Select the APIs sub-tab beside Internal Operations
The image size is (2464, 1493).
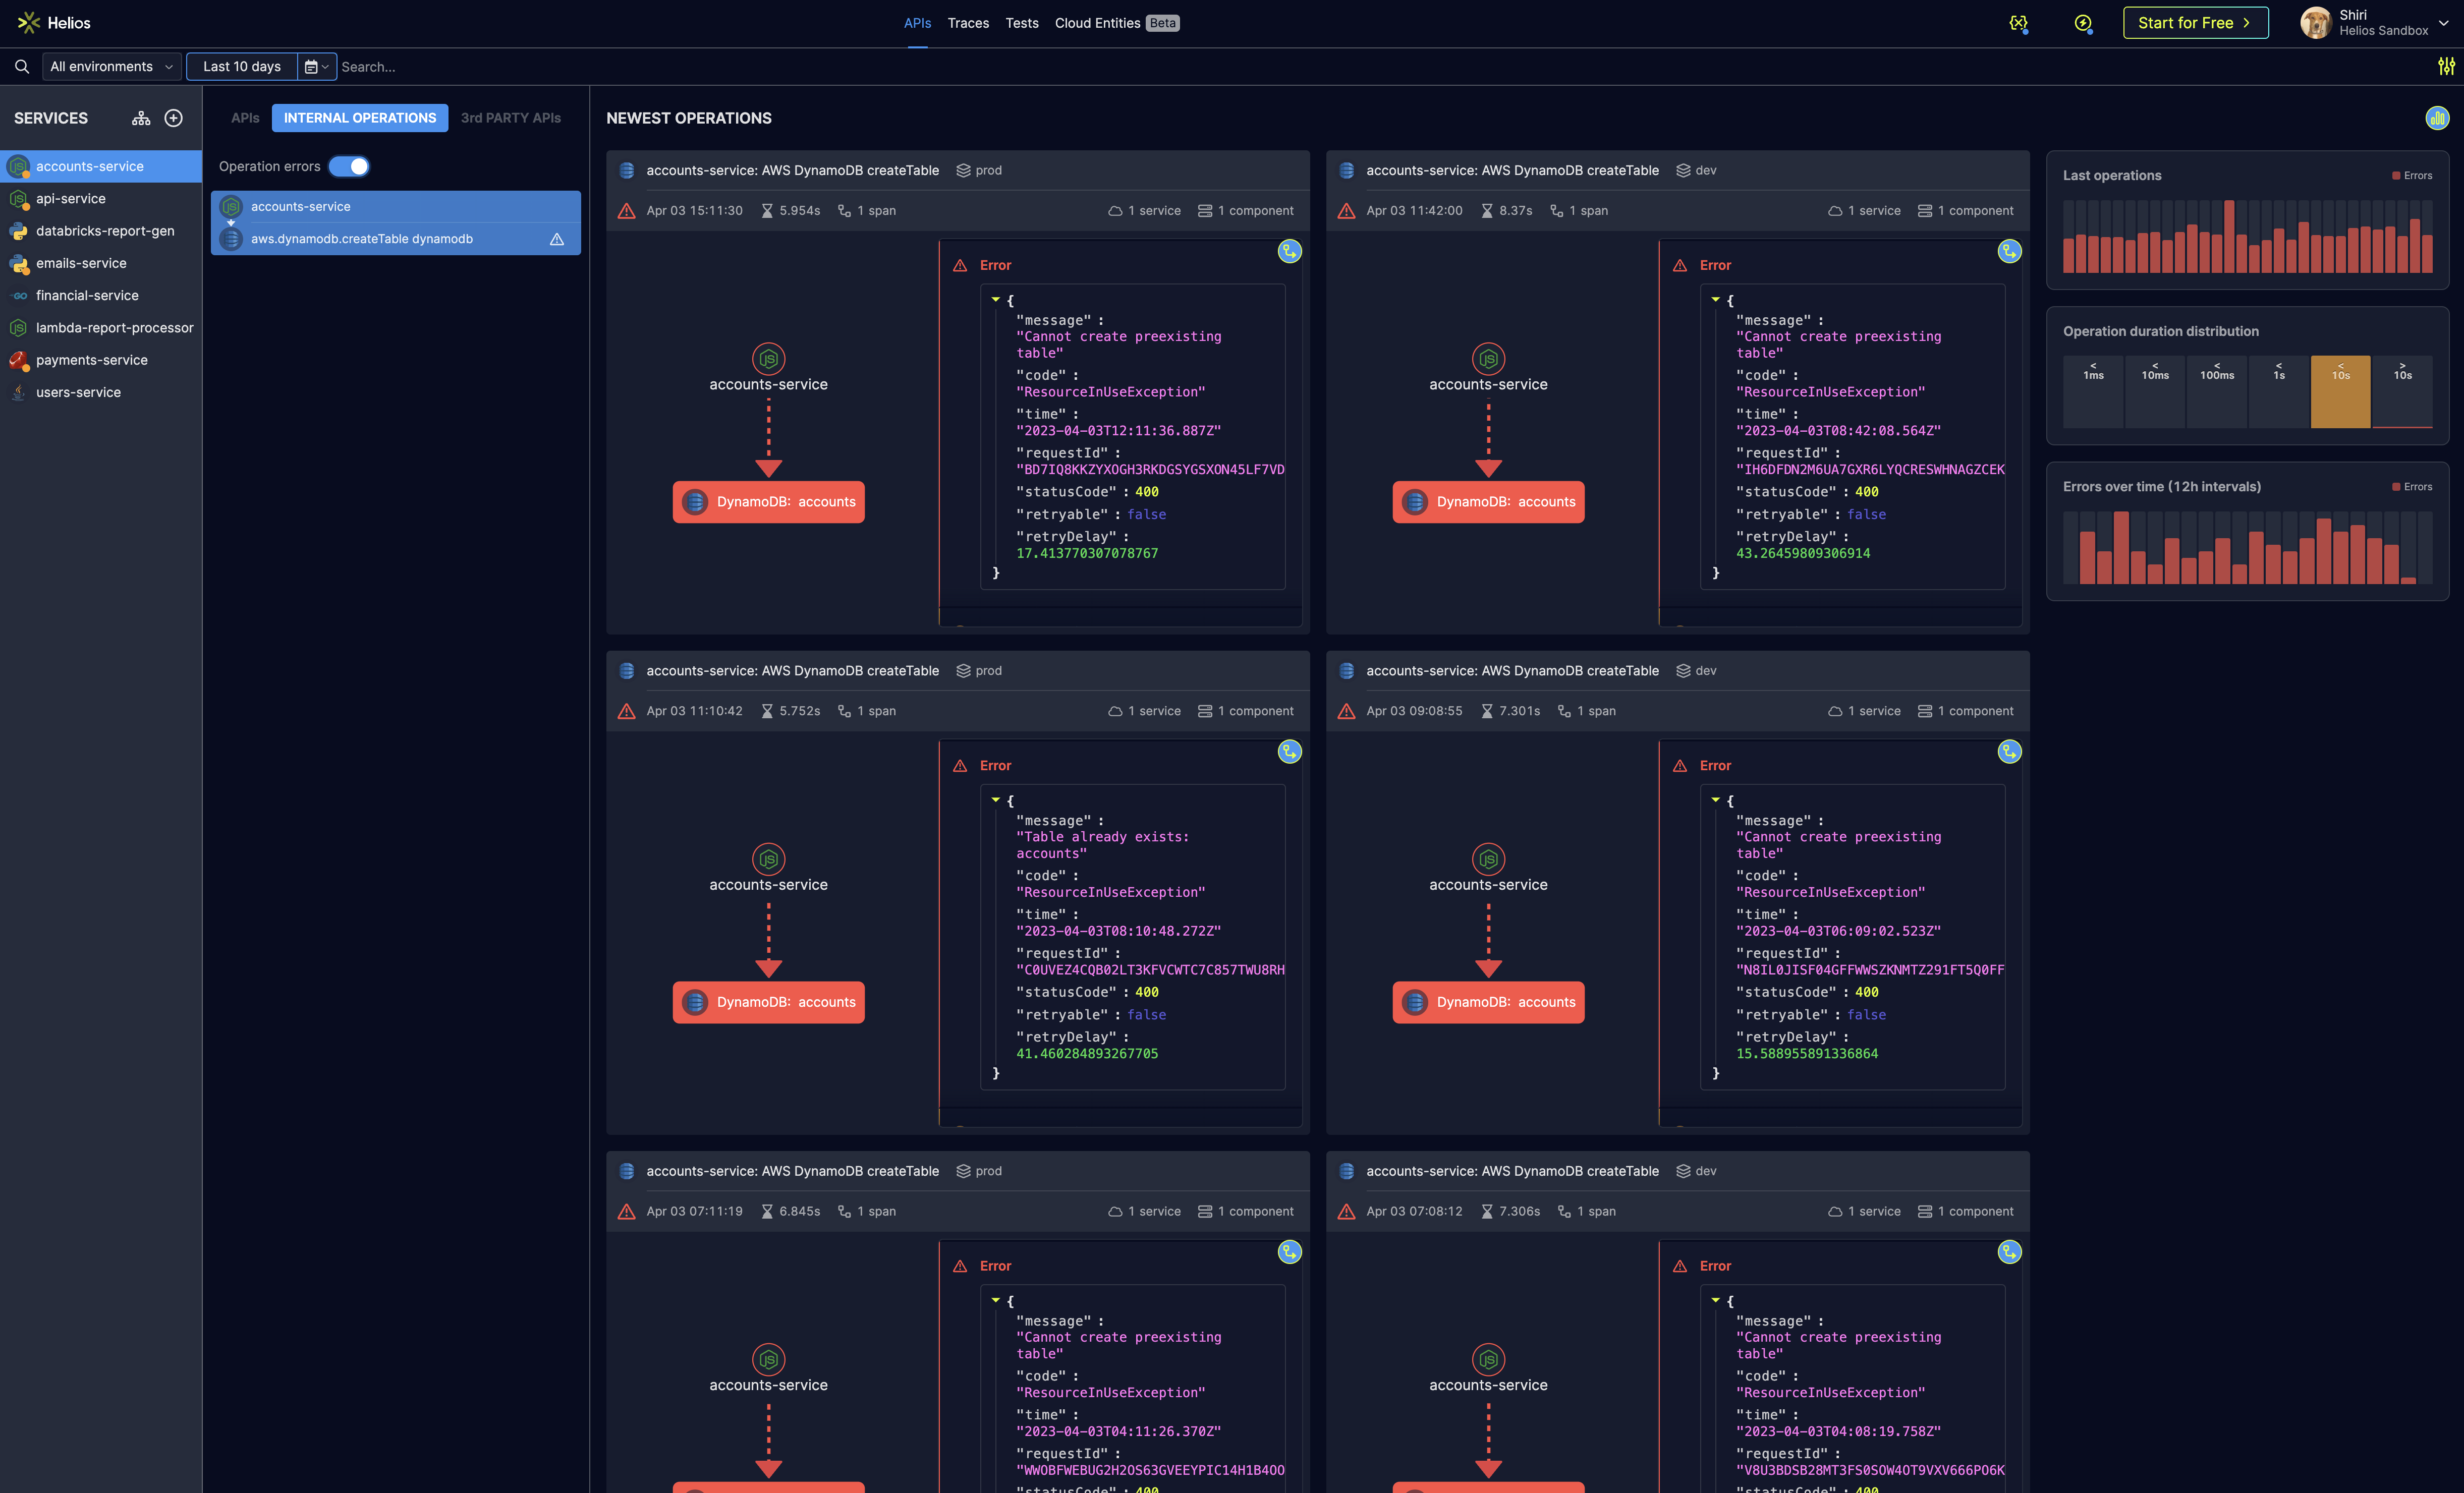245,118
